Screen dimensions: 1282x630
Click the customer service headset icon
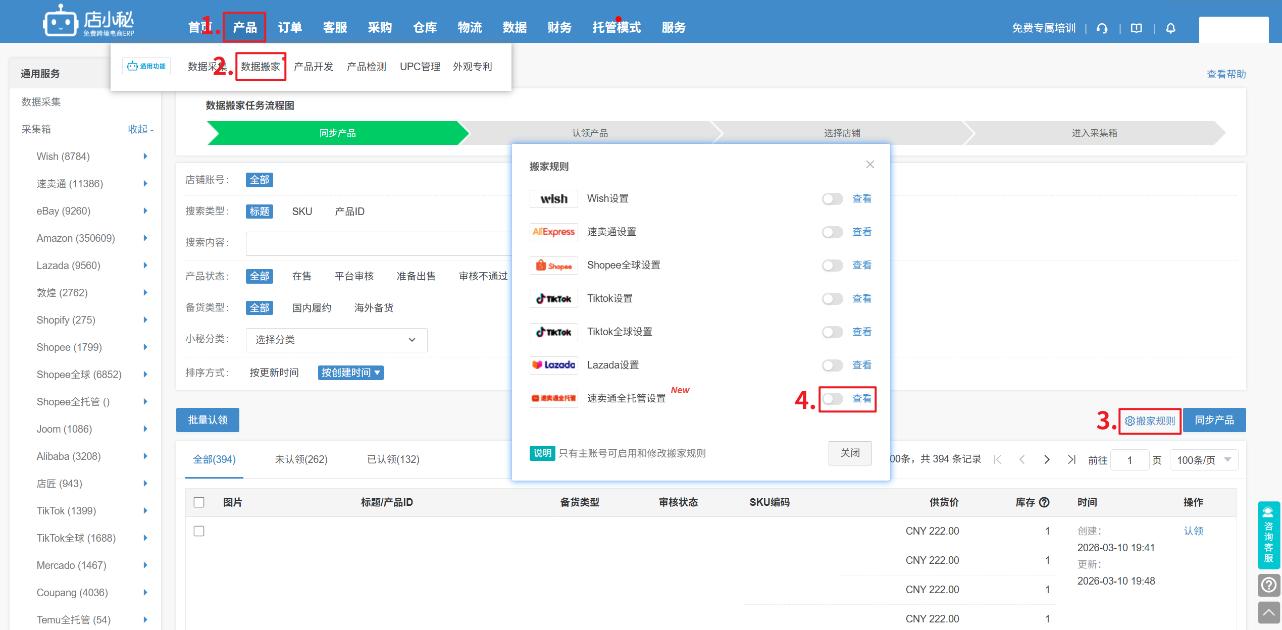coord(1102,28)
